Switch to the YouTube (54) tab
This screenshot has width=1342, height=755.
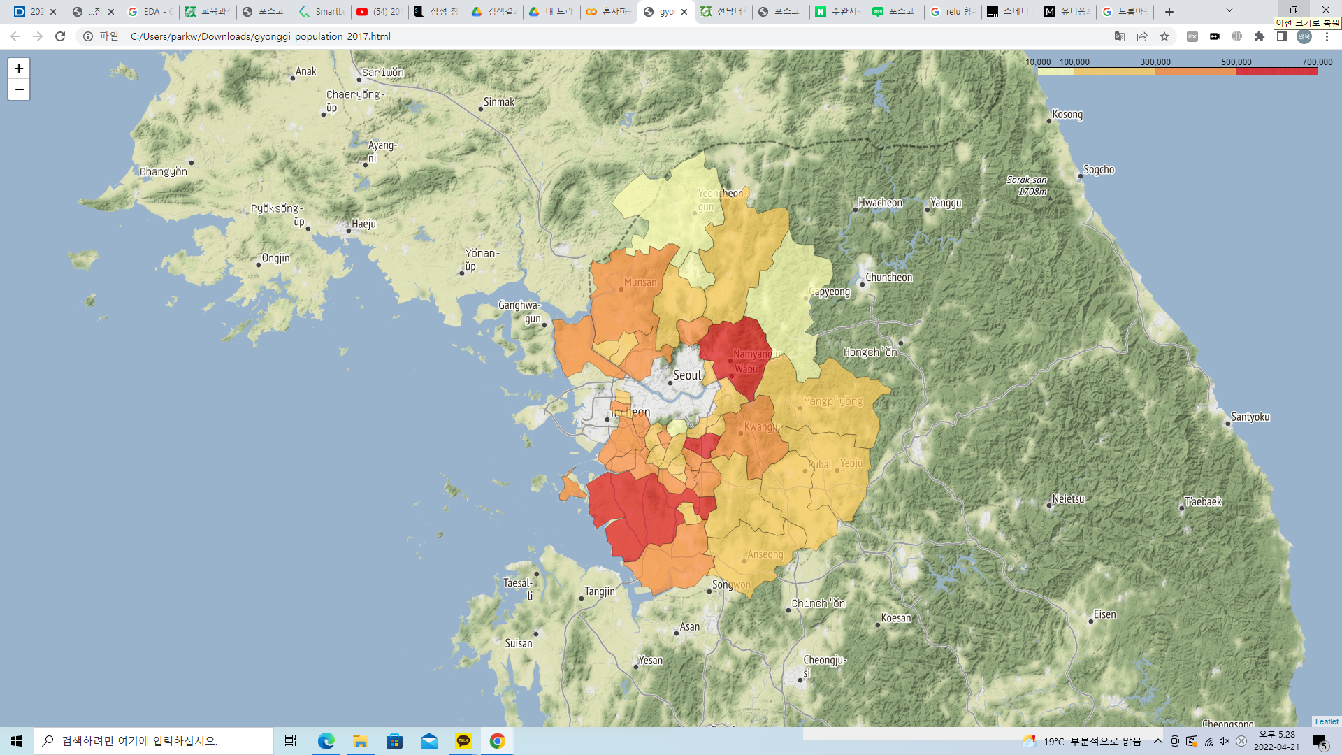(380, 11)
